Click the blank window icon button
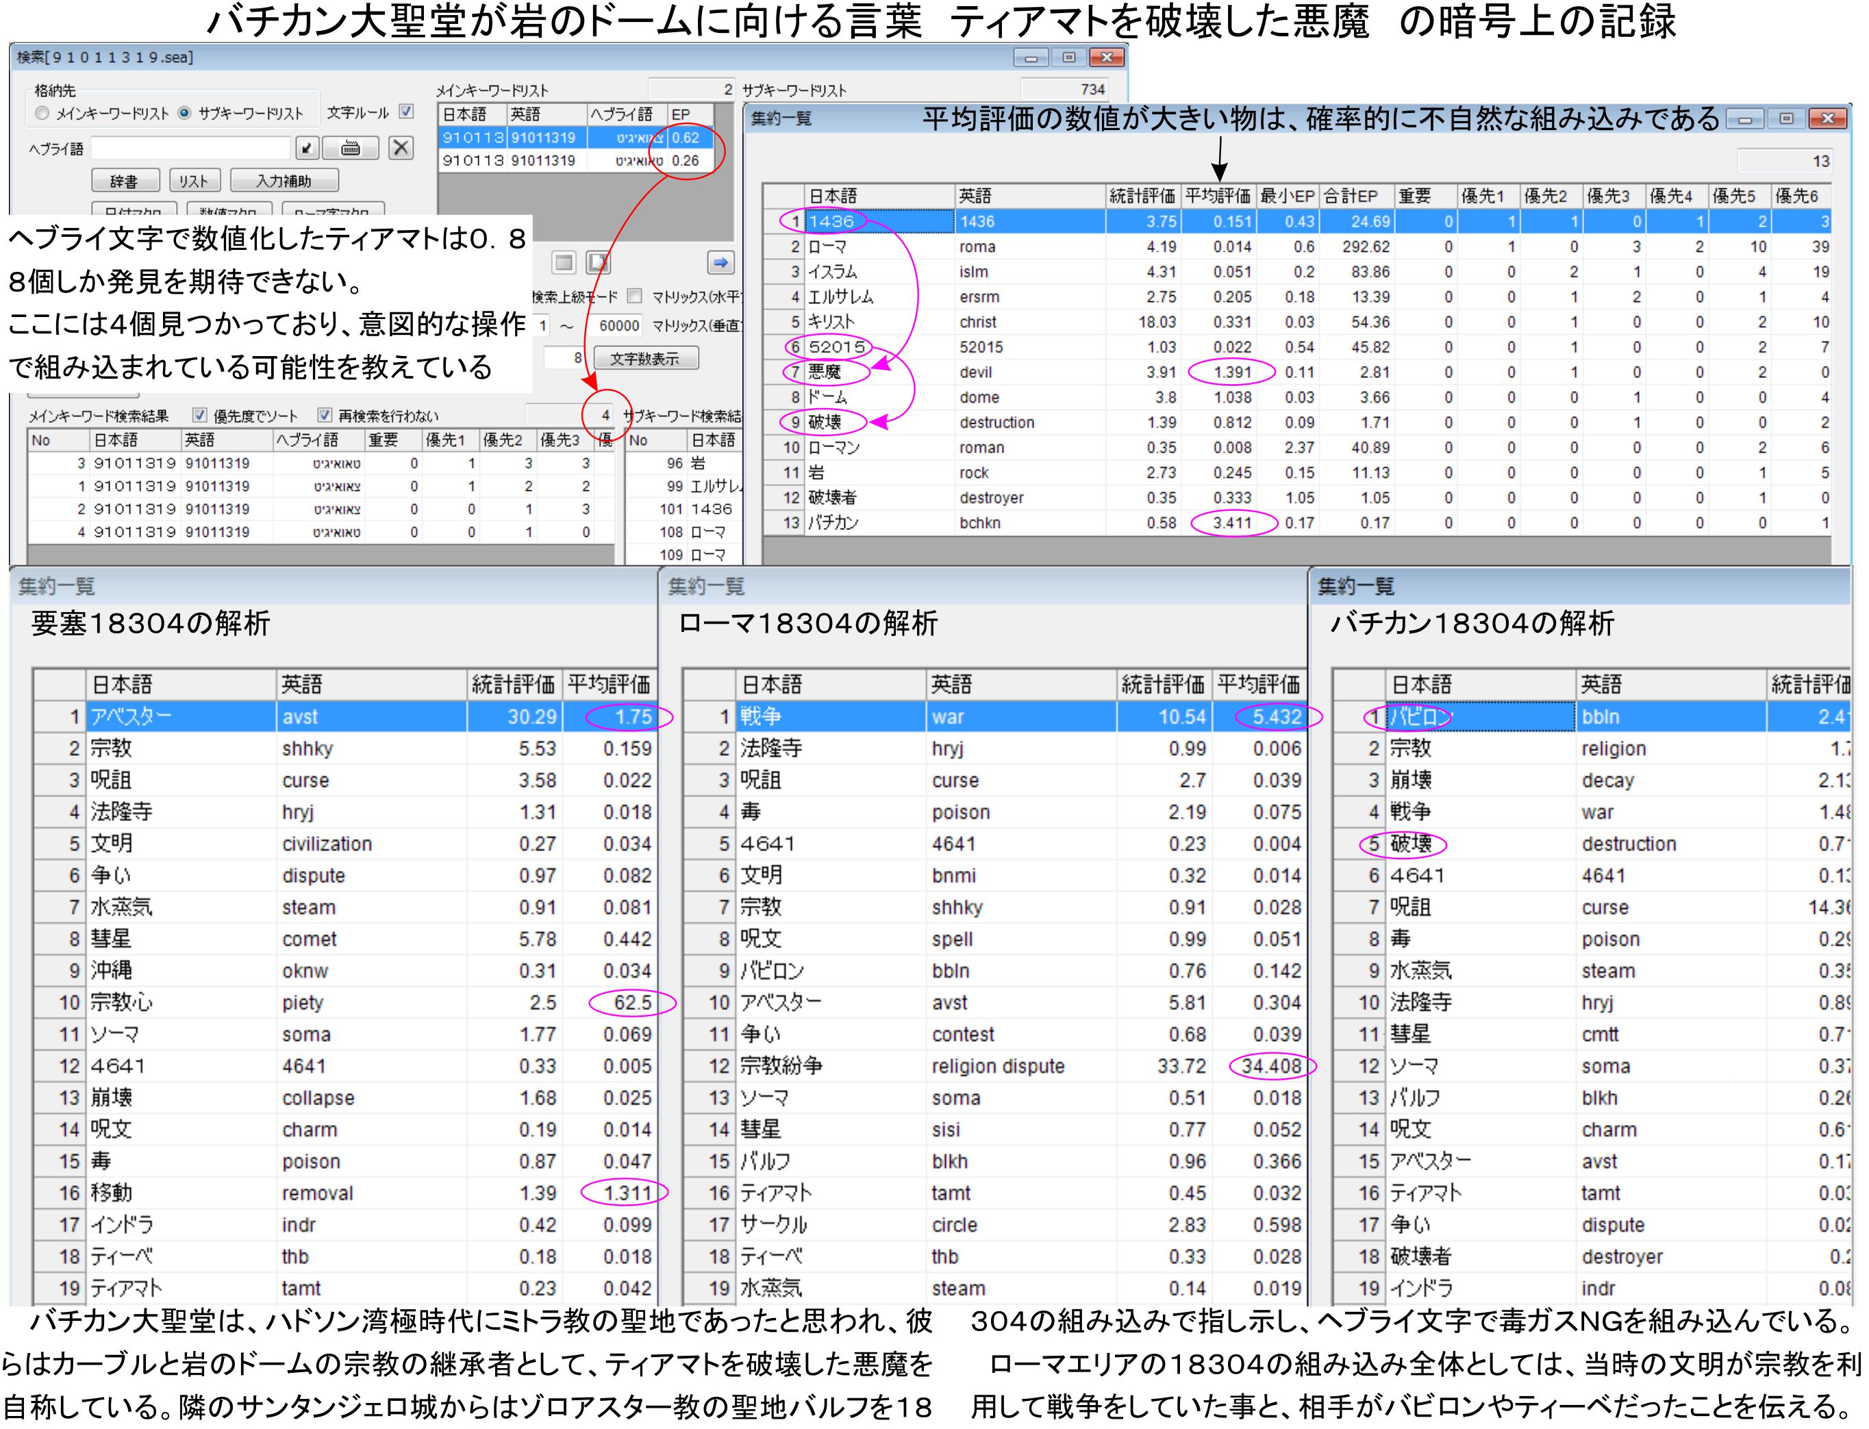This screenshot has width=1869, height=1429. coord(564,263)
